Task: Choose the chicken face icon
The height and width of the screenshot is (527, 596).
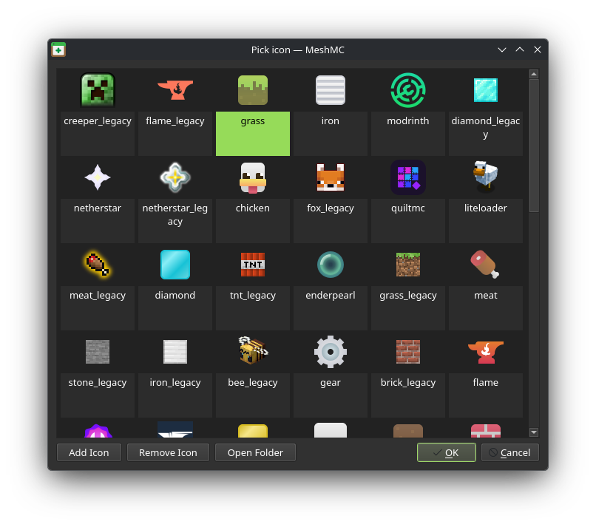Action: [x=253, y=178]
